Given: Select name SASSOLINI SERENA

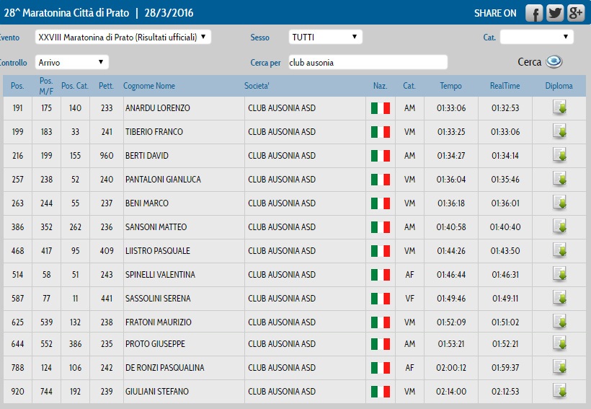Looking at the screenshot, I should (158, 298).
